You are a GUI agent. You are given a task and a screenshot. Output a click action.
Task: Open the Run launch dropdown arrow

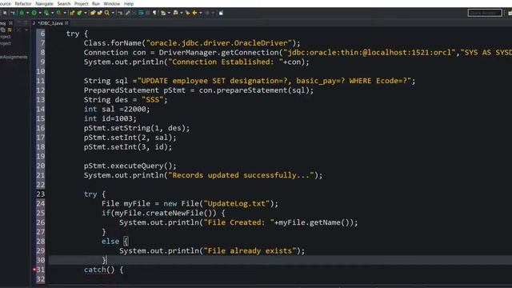40,13
